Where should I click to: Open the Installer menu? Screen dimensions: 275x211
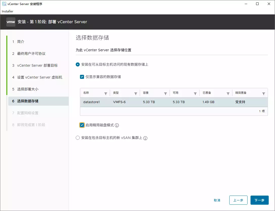point(7,11)
